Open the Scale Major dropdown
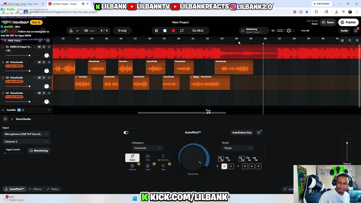361x203 pixels. 237,148
